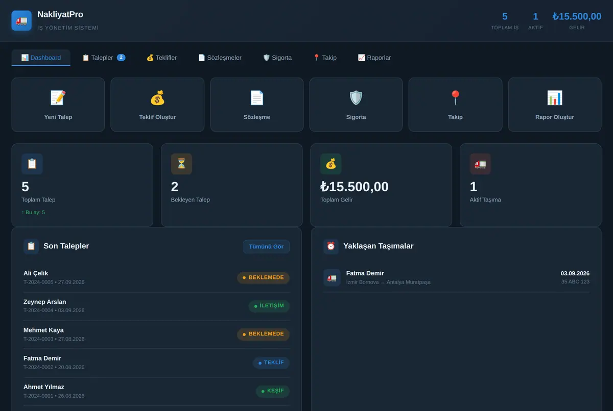Image resolution: width=613 pixels, height=411 pixels.
Task: Click the İLETİŞİM status badge for Zeynep Arslan
Action: point(269,306)
